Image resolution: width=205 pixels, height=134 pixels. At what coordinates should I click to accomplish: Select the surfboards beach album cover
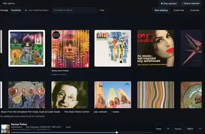(113, 95)
